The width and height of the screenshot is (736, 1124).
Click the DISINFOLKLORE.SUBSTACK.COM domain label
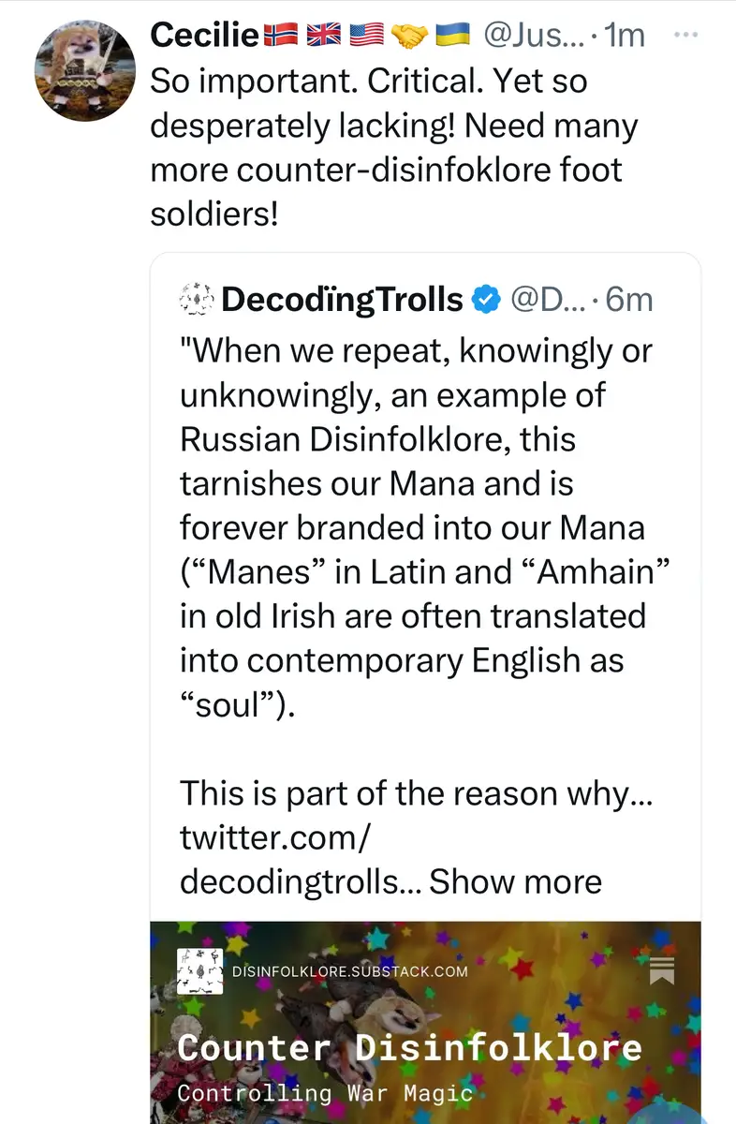point(350,970)
